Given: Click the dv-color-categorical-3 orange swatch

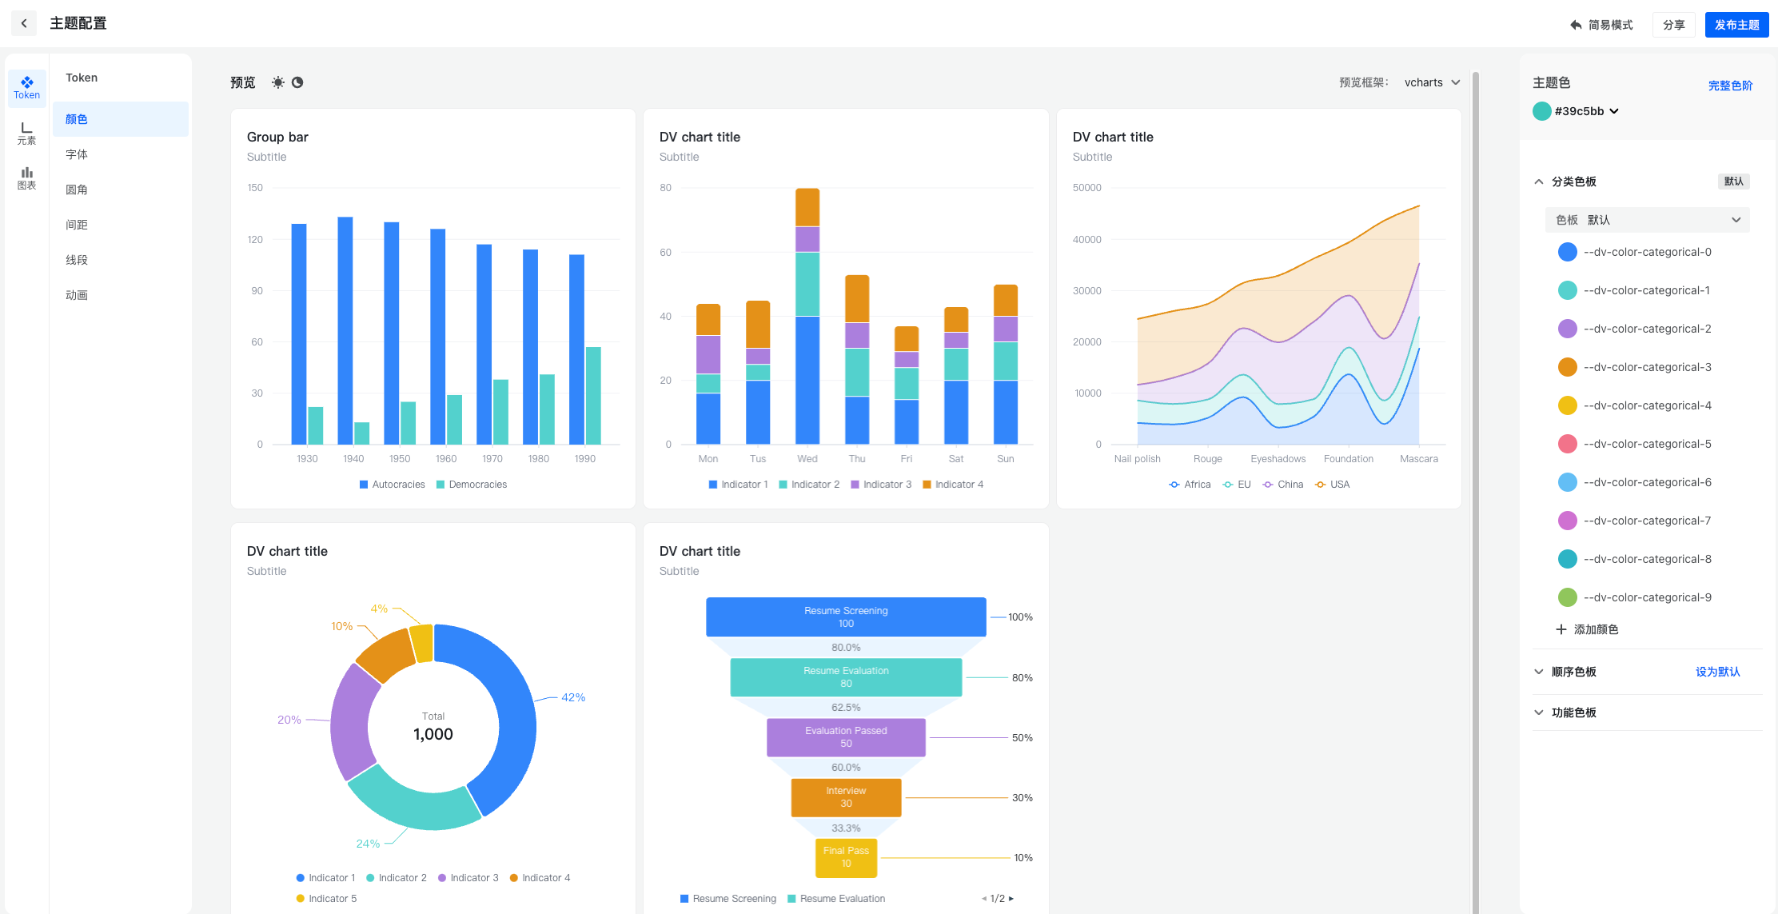Looking at the screenshot, I should [1567, 367].
